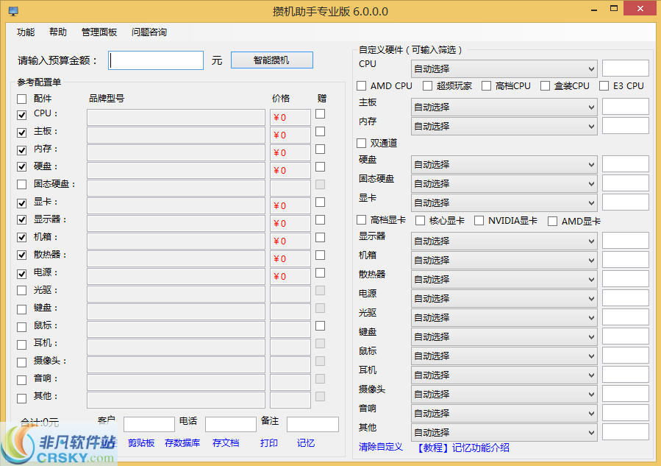Click the 存数据库 link
This screenshot has width=661, height=466.
click(x=182, y=443)
